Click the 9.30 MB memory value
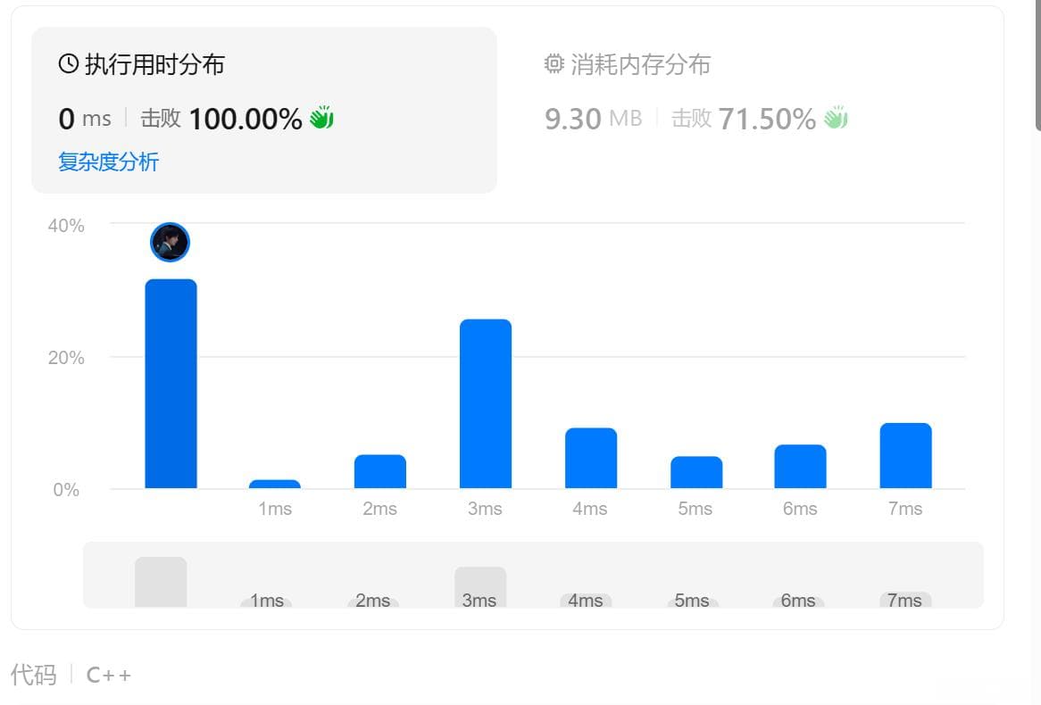The image size is (1041, 705). 594,119
